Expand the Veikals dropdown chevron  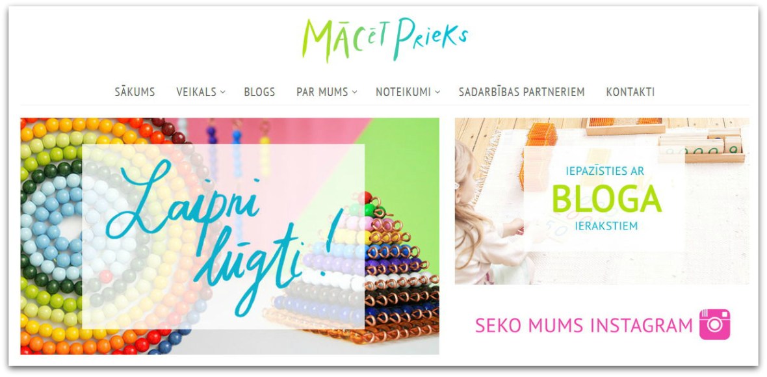click(x=222, y=92)
